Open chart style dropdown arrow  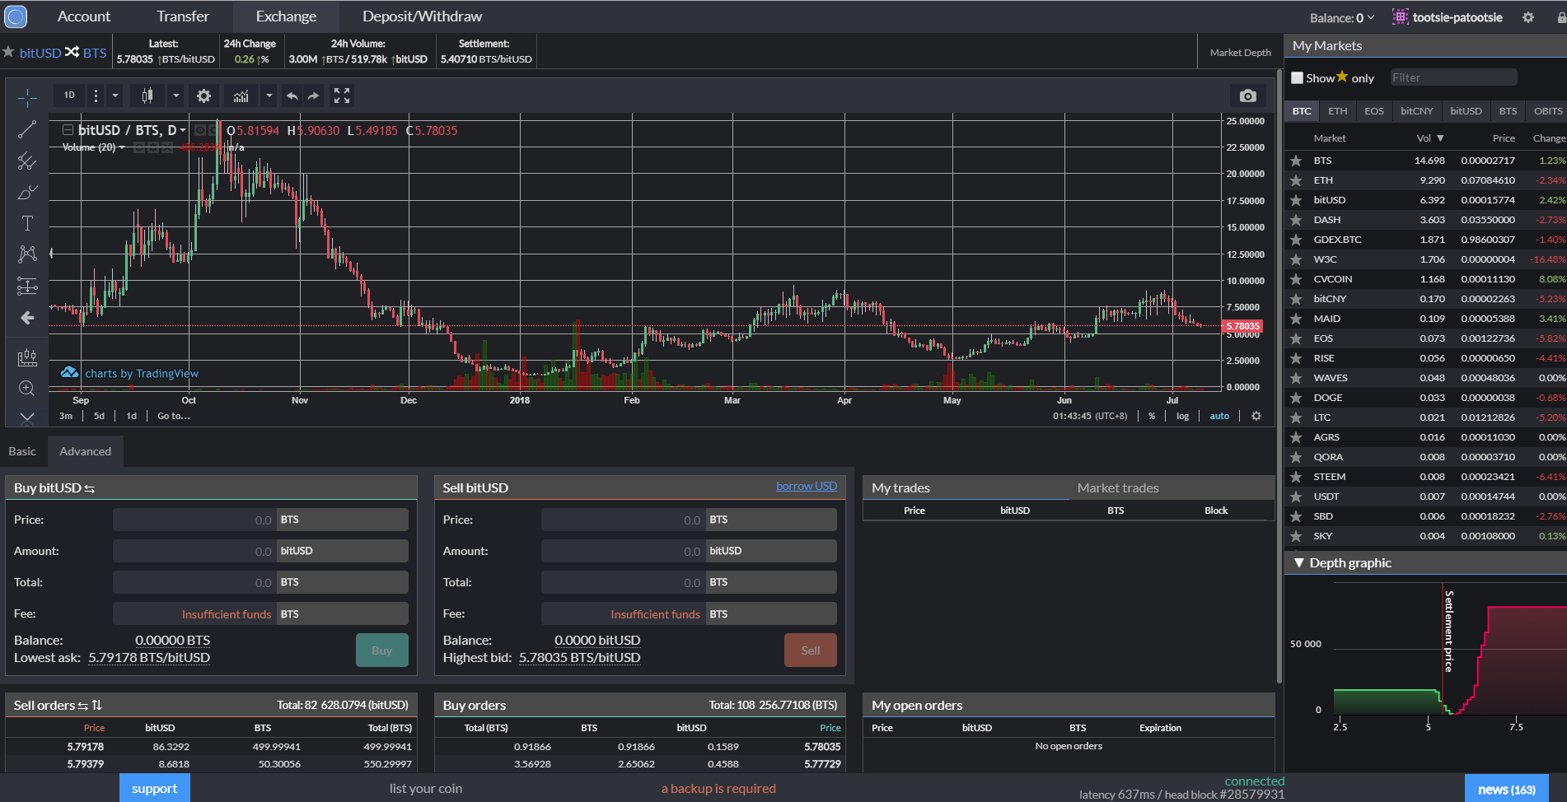click(x=175, y=96)
